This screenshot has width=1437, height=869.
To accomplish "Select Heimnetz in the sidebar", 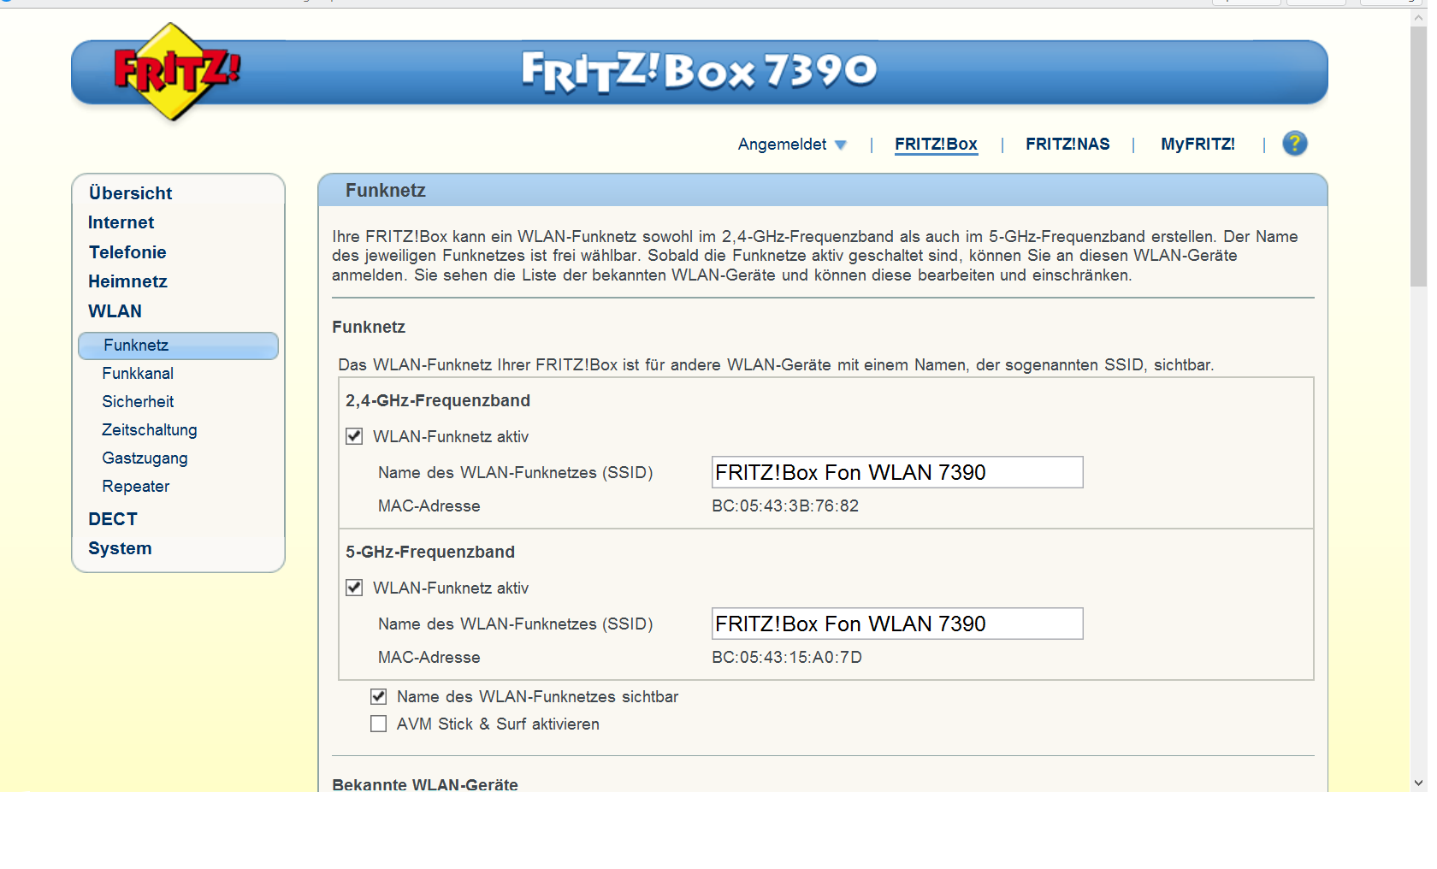I will point(127,281).
